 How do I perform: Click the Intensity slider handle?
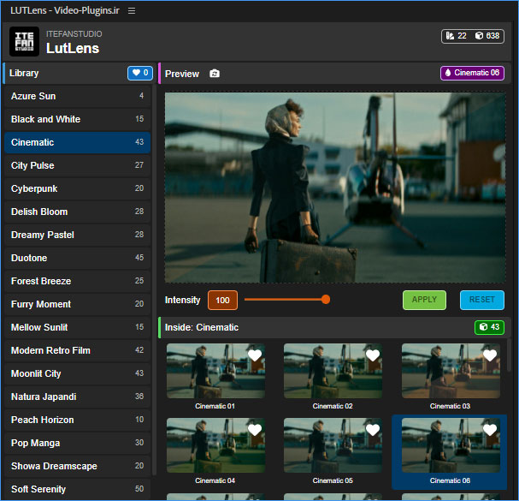pyautogui.click(x=326, y=300)
